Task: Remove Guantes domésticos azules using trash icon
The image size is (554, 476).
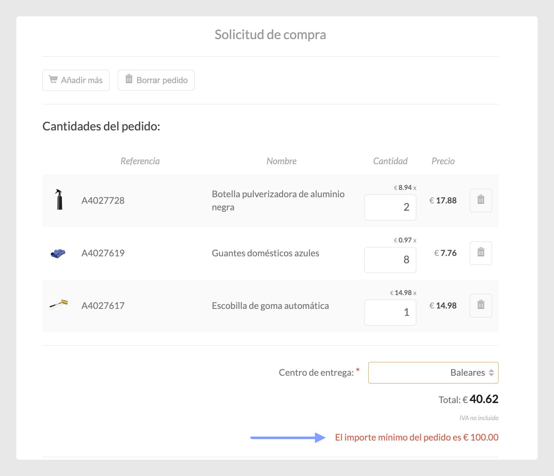Action: click(x=481, y=253)
